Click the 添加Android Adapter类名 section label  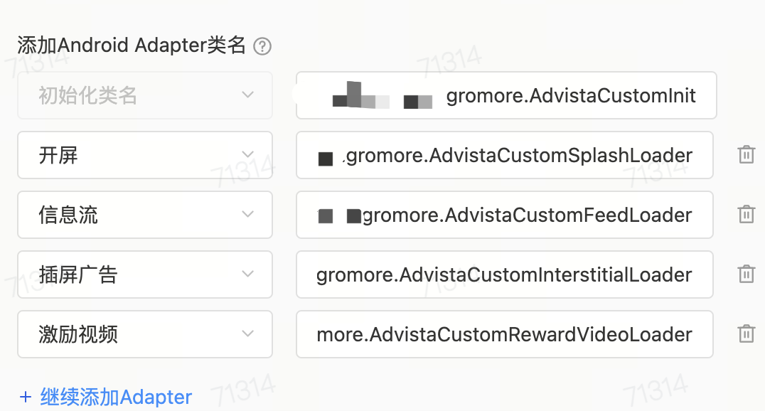[132, 46]
